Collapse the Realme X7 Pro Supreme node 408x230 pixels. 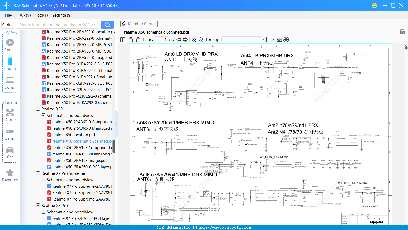38,173
